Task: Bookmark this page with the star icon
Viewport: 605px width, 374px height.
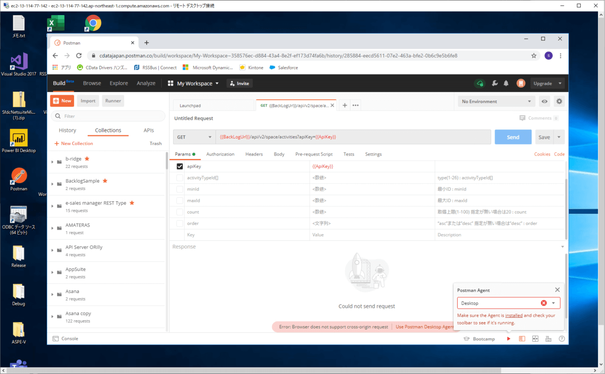Action: pos(534,56)
